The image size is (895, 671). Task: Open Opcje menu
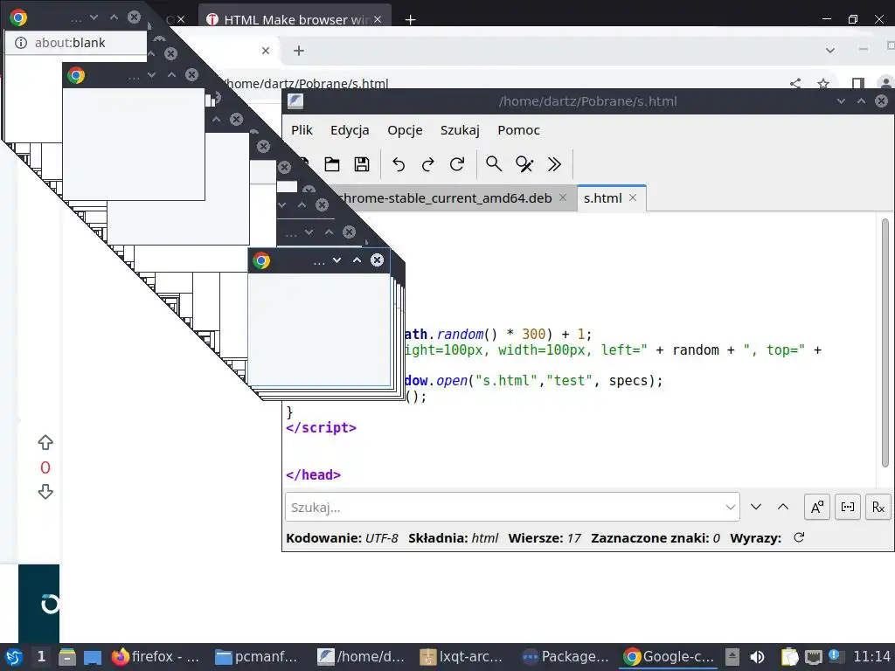(406, 130)
